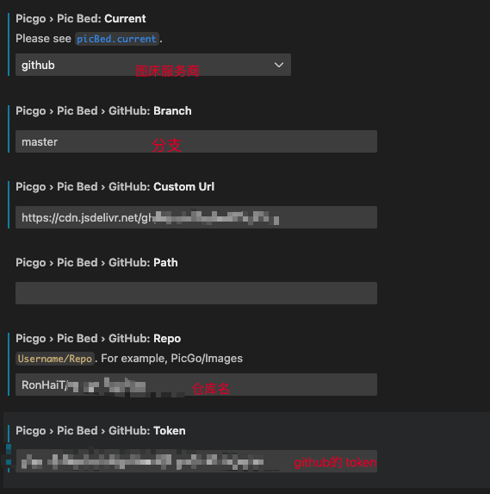
Task: Click the GitHub: Branch setting heading
Action: (103, 111)
